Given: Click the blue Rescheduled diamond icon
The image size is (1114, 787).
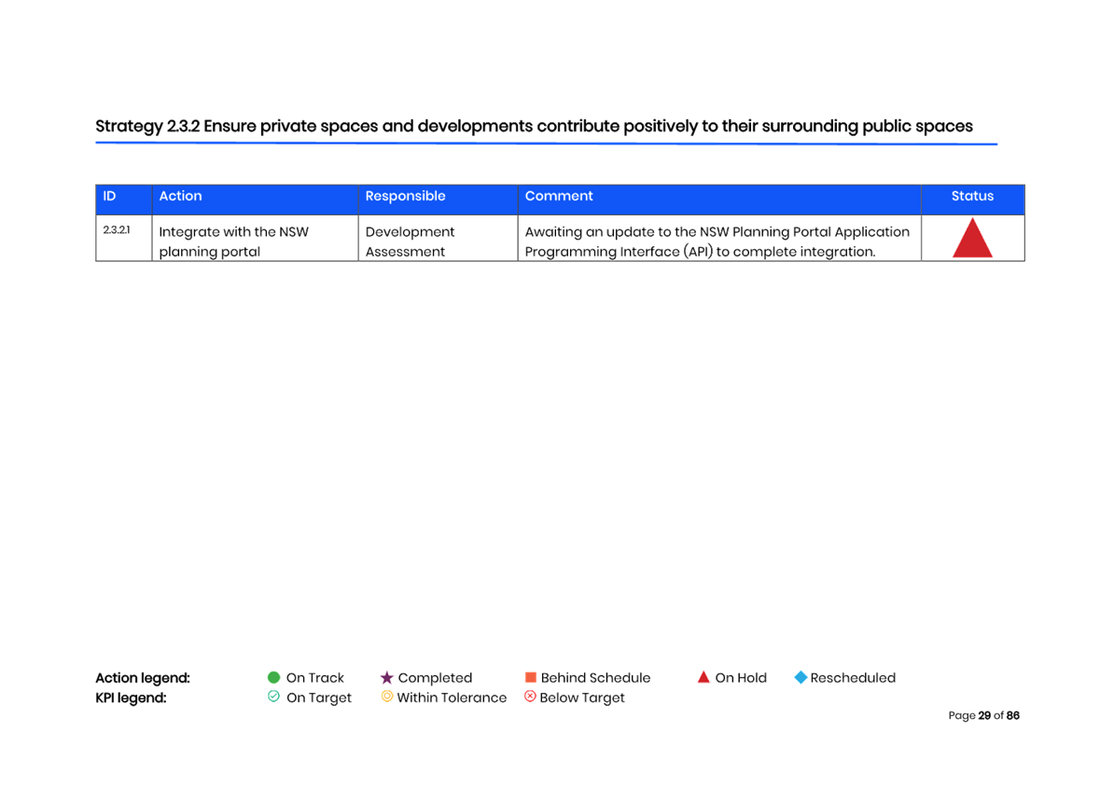Looking at the screenshot, I should point(801,677).
